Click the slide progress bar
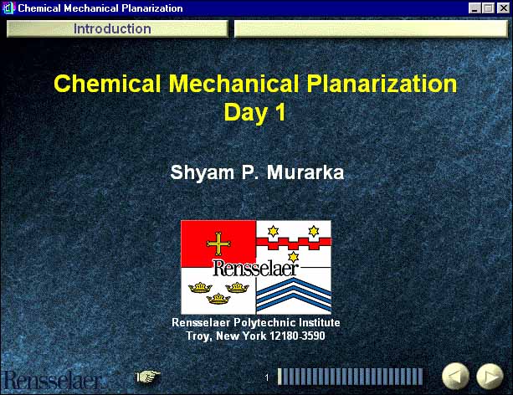Image resolution: width=513 pixels, height=395 pixels. (x=350, y=377)
